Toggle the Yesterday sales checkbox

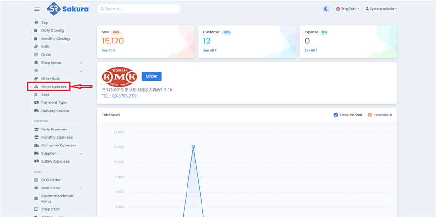pos(370,115)
